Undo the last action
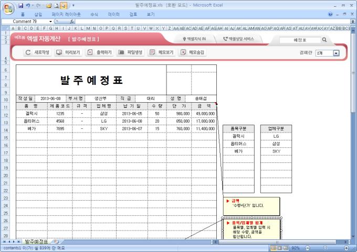Viewport: 357px width, 252px height. click(x=28, y=5)
